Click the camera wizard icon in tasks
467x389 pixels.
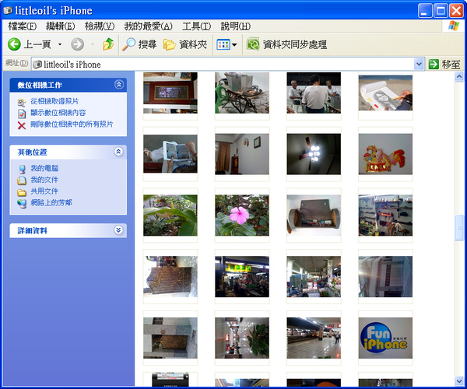click(x=22, y=103)
